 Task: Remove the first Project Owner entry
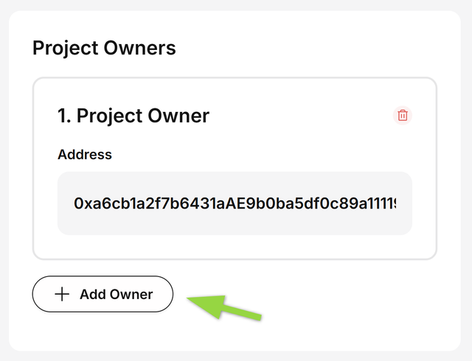click(x=403, y=115)
